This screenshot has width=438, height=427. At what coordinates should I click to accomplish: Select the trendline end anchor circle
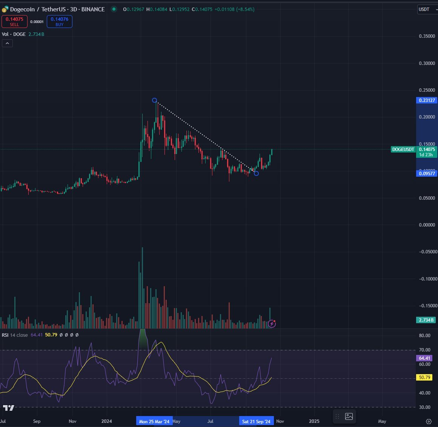pyautogui.click(x=256, y=173)
